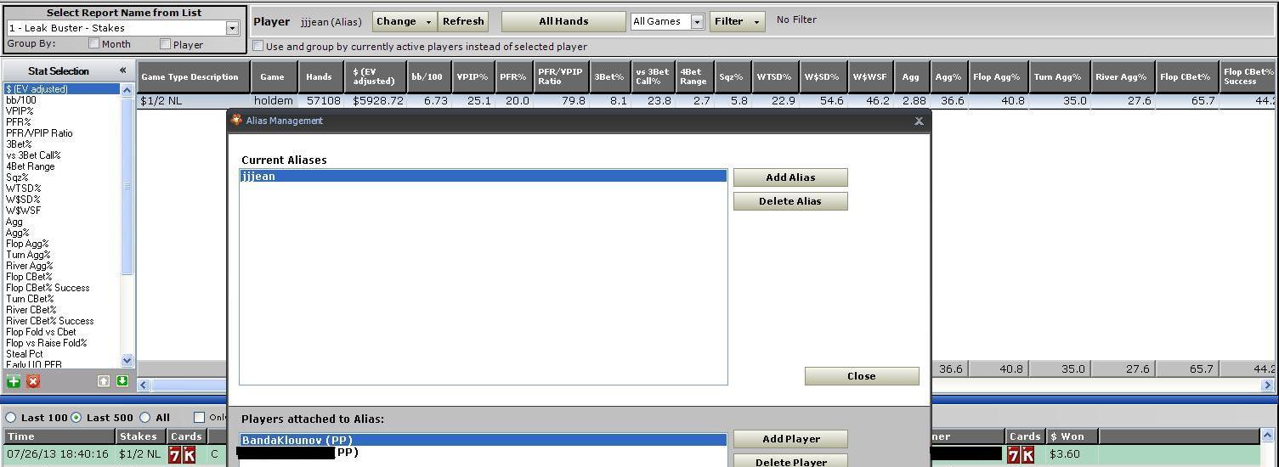
Task: Select the Last 100 radio button
Action: [x=11, y=417]
